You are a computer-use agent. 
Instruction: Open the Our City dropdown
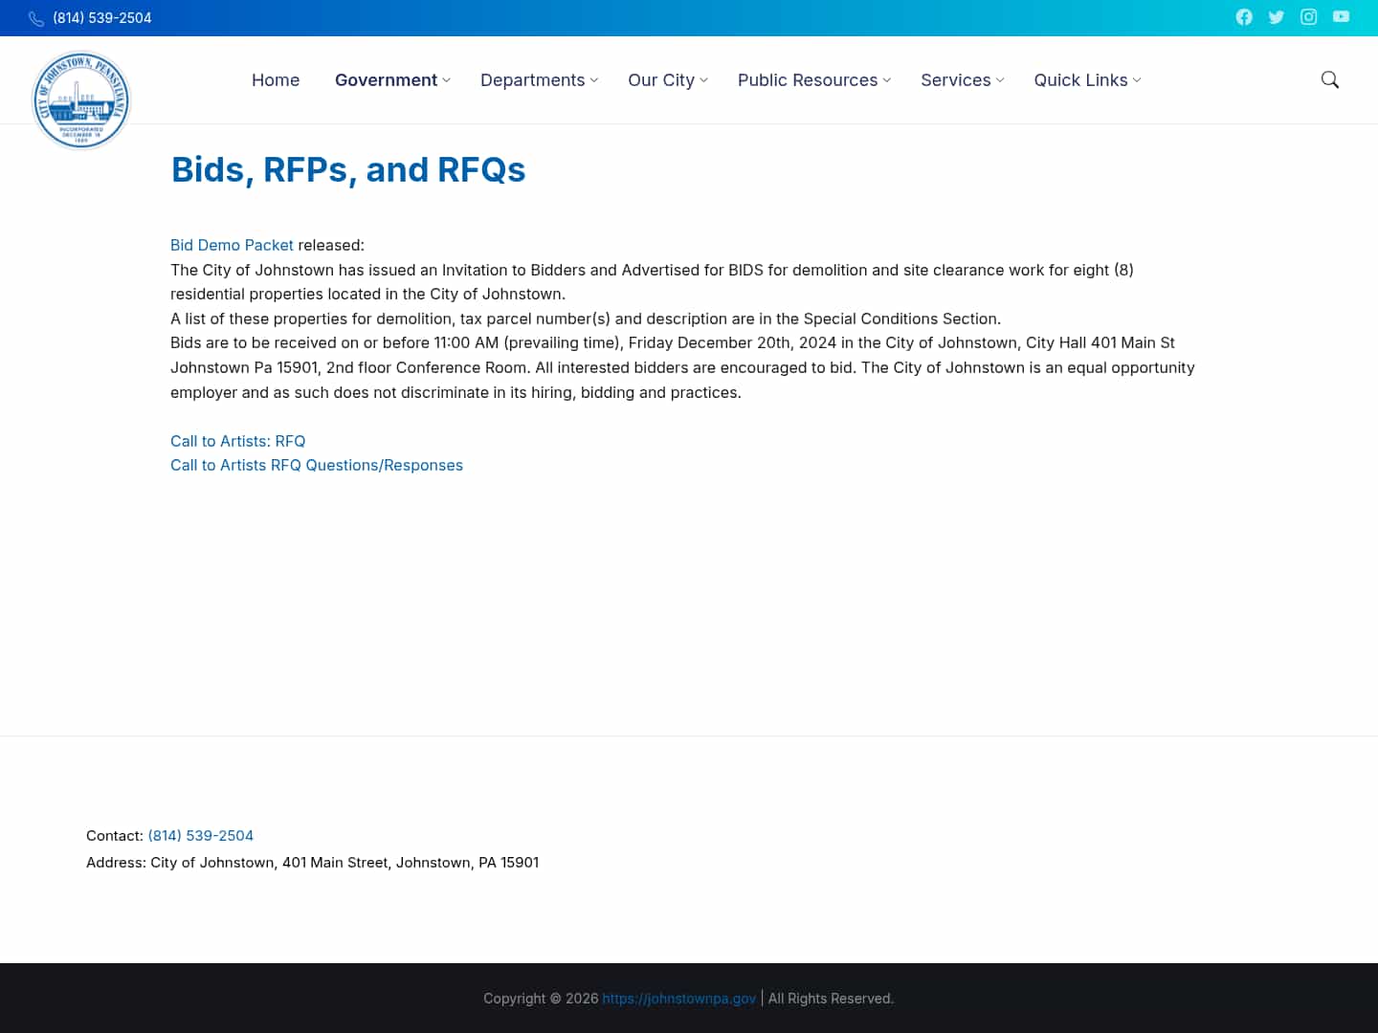click(x=661, y=80)
